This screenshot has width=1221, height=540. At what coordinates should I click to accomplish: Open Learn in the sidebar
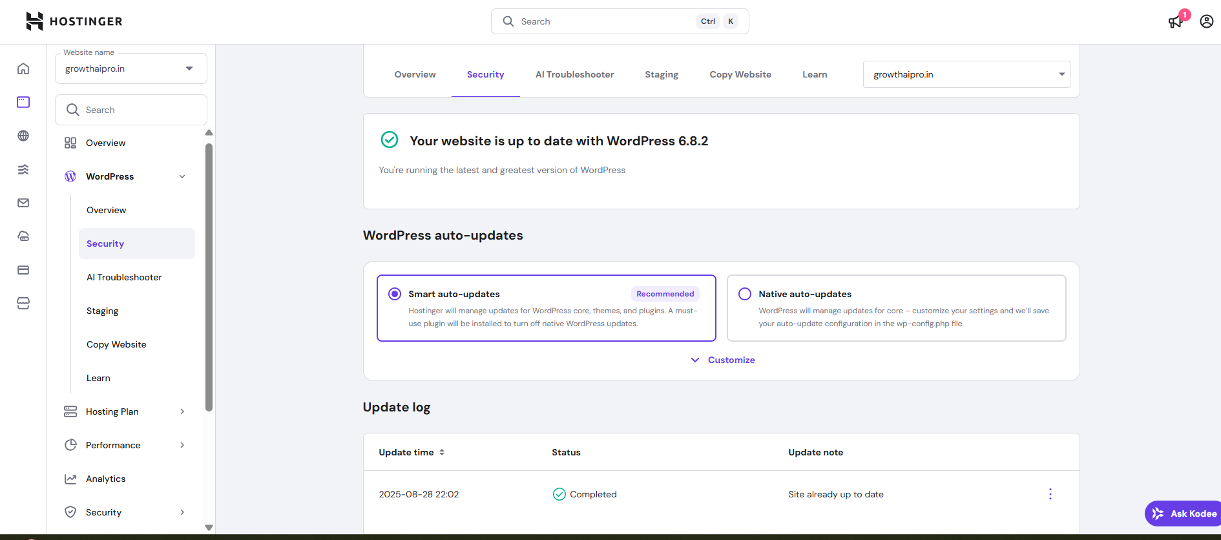137,378
